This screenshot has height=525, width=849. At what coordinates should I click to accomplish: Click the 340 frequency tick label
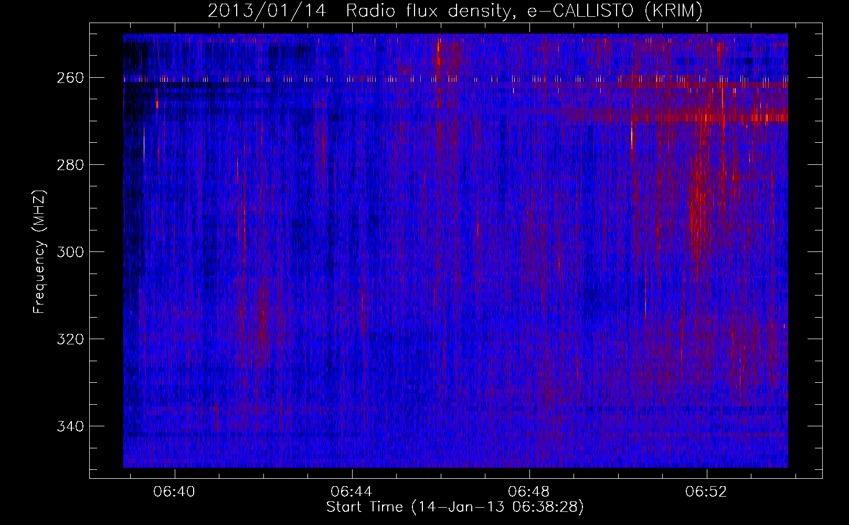70,426
